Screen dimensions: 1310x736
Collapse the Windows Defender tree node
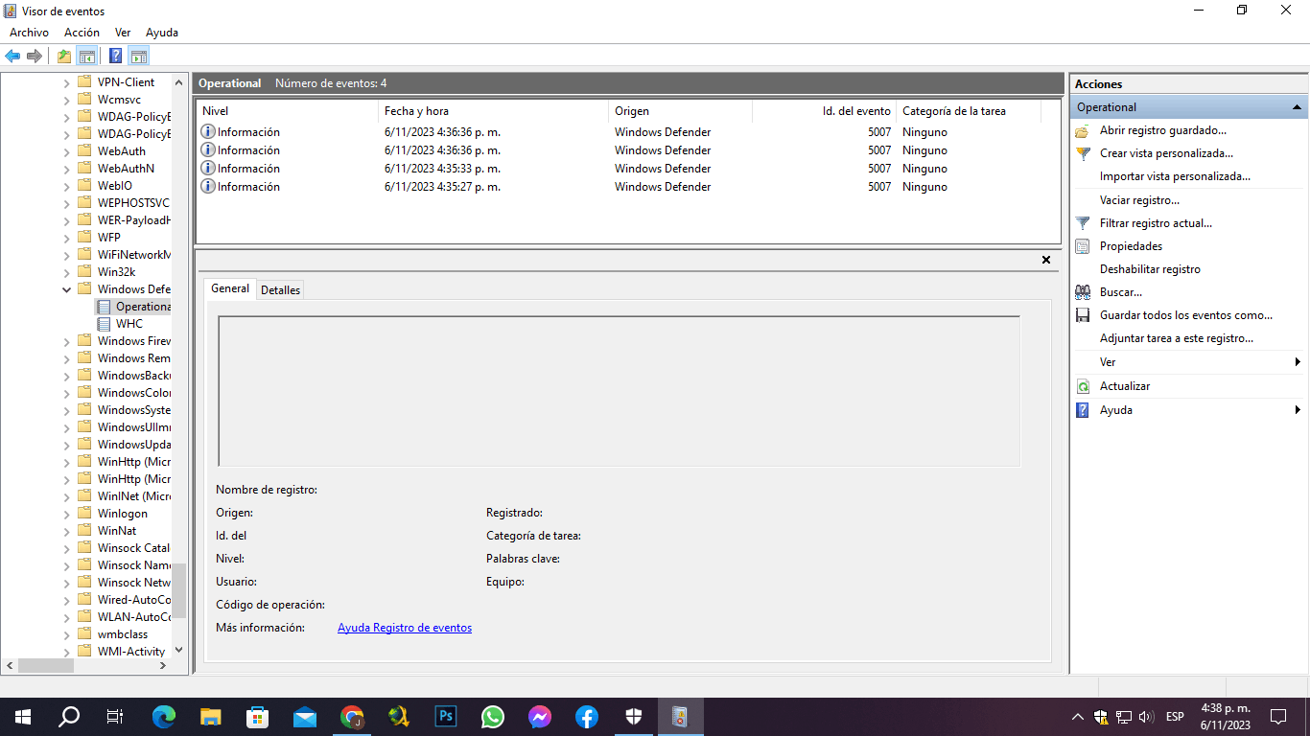coord(66,289)
